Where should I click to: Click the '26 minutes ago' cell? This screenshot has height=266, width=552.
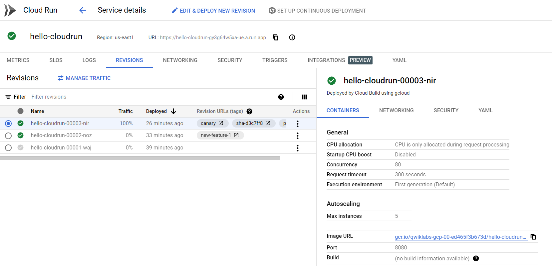[164, 123]
